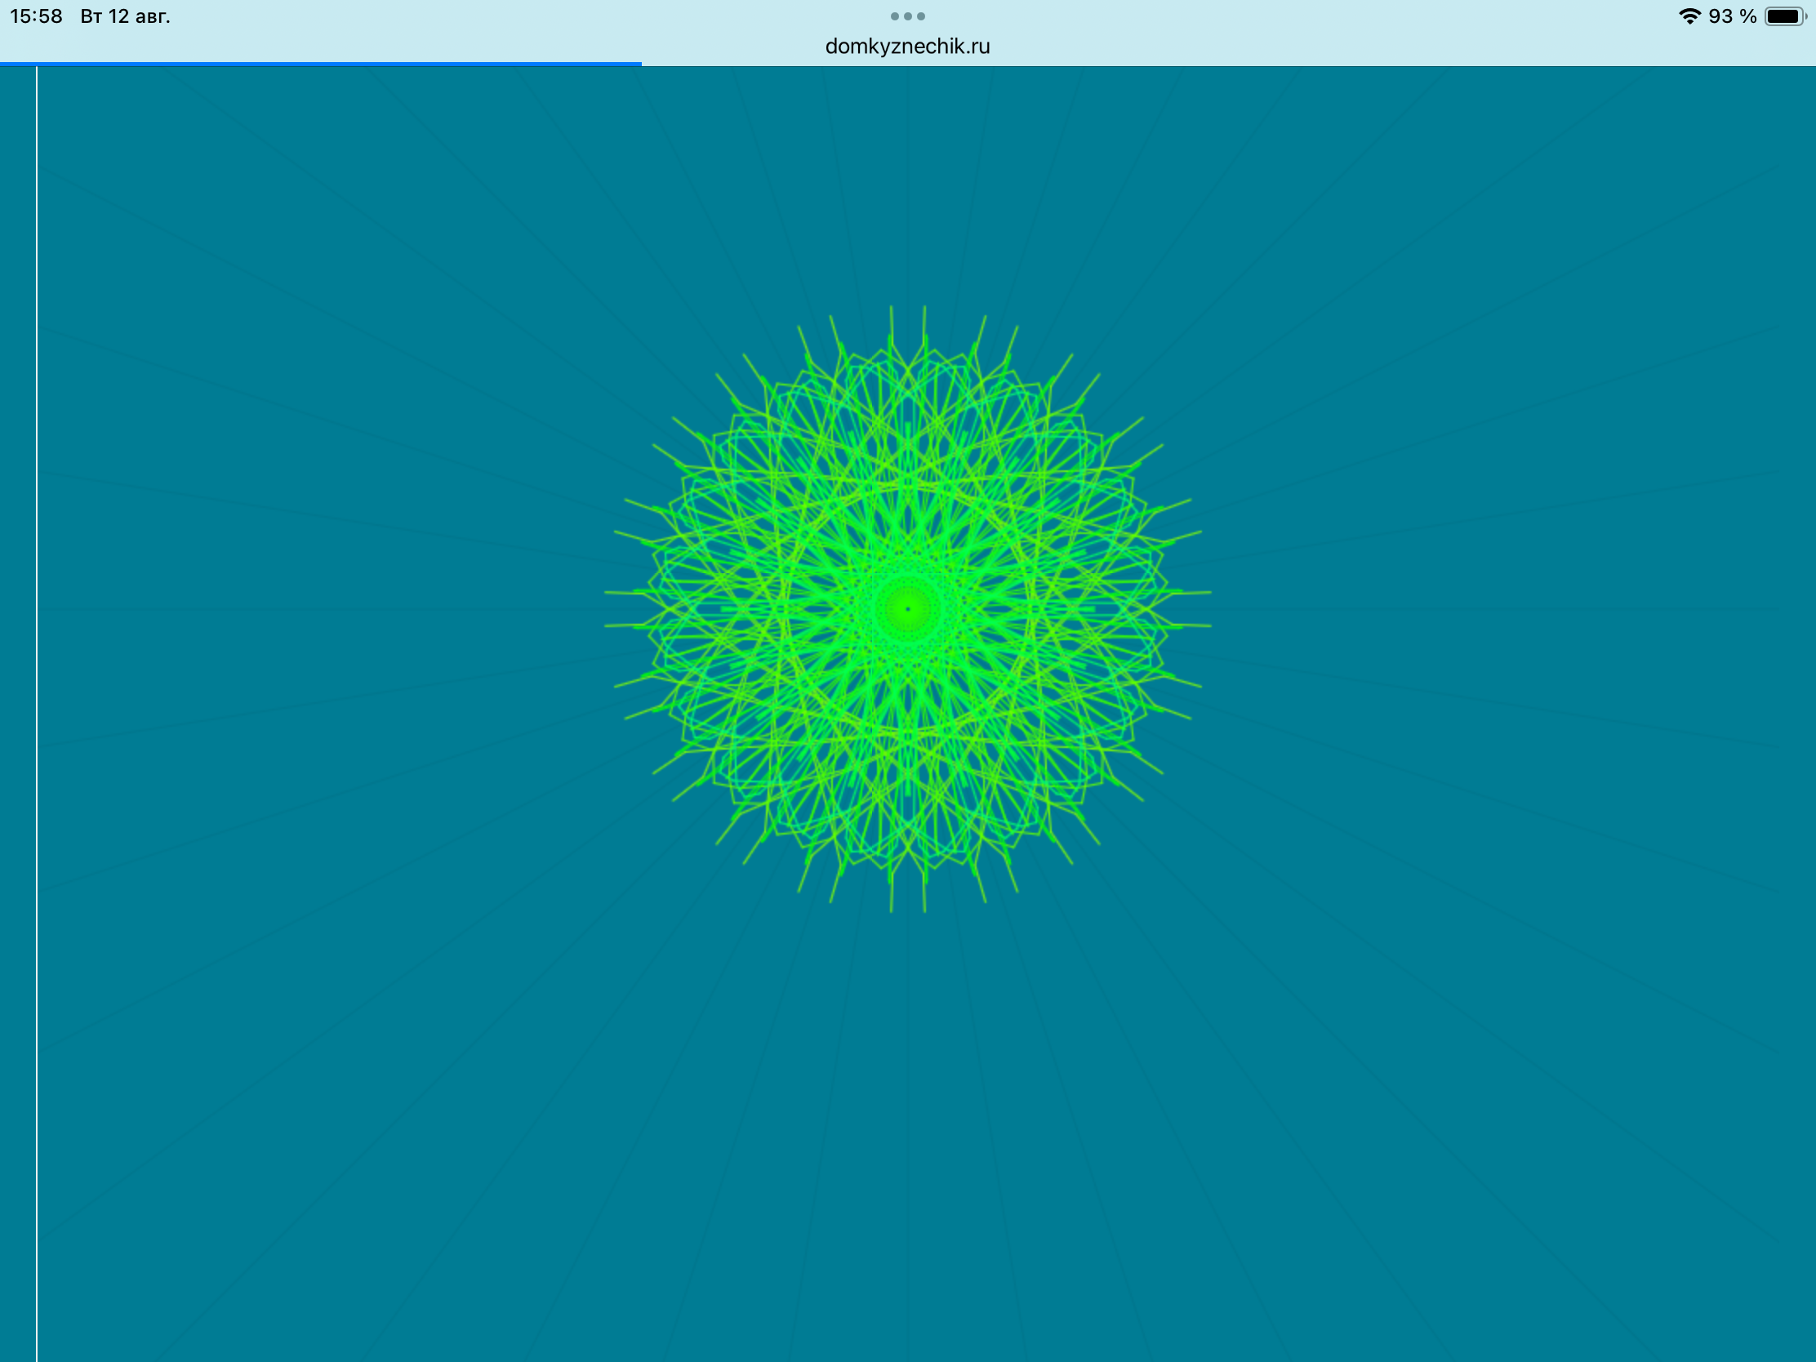Tap the 93 % battery percentage
The image size is (1816, 1362).
1732,16
